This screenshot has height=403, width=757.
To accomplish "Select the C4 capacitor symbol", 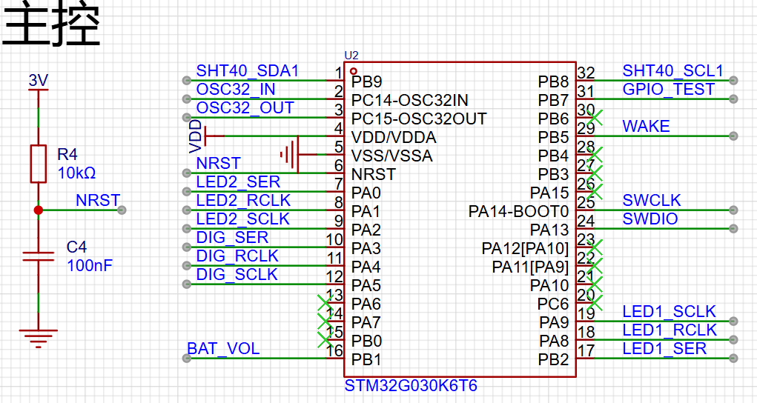I will 38,256.
